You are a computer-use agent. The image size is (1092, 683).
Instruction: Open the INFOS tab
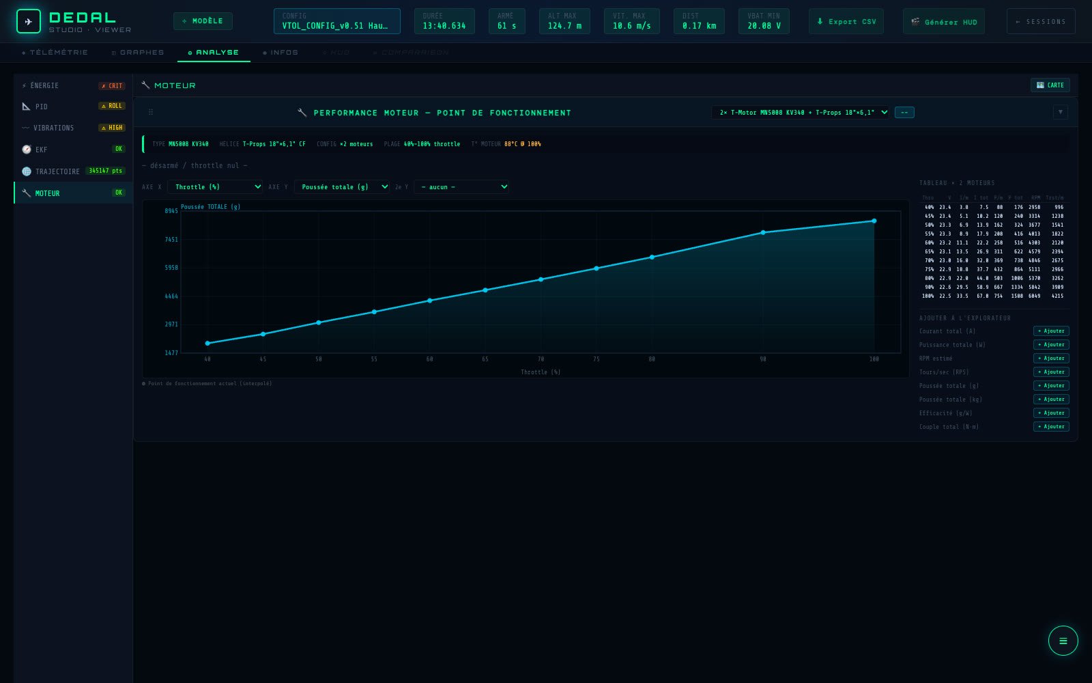281,53
